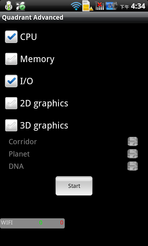
Task: Open DNA test with arrow icon
Action: tap(133, 166)
